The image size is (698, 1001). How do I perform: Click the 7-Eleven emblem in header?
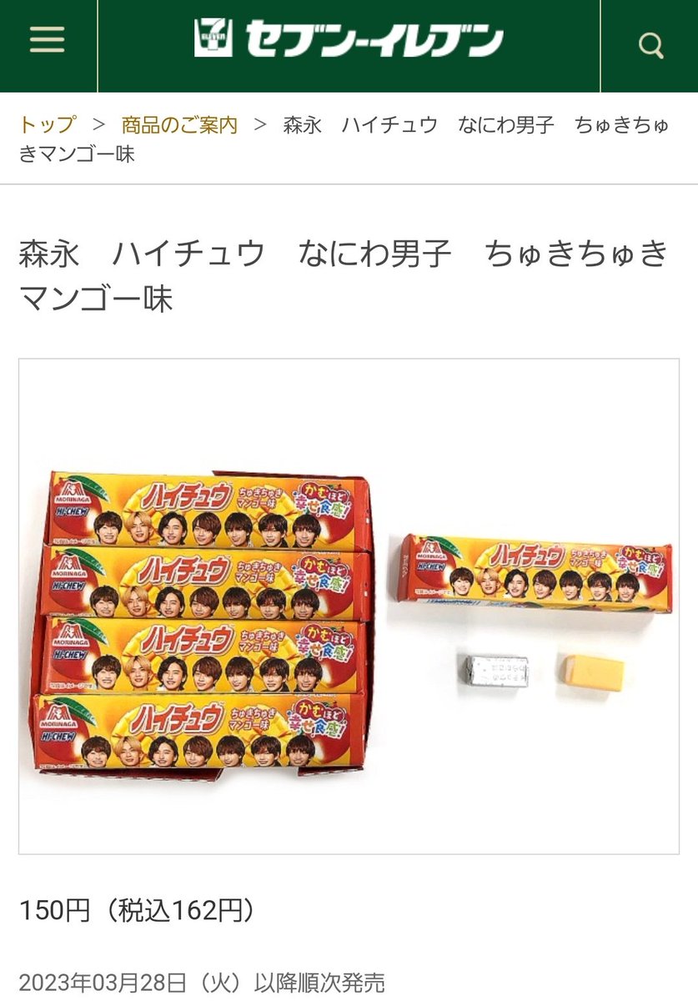(x=213, y=38)
